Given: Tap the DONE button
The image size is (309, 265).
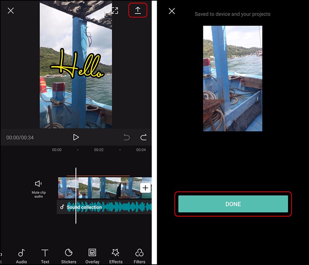Looking at the screenshot, I should pos(233,204).
